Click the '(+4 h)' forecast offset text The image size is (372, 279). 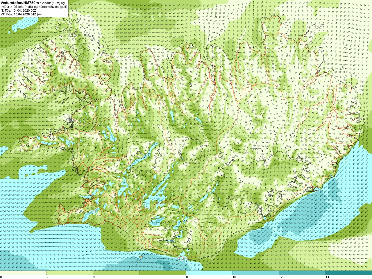(41, 14)
